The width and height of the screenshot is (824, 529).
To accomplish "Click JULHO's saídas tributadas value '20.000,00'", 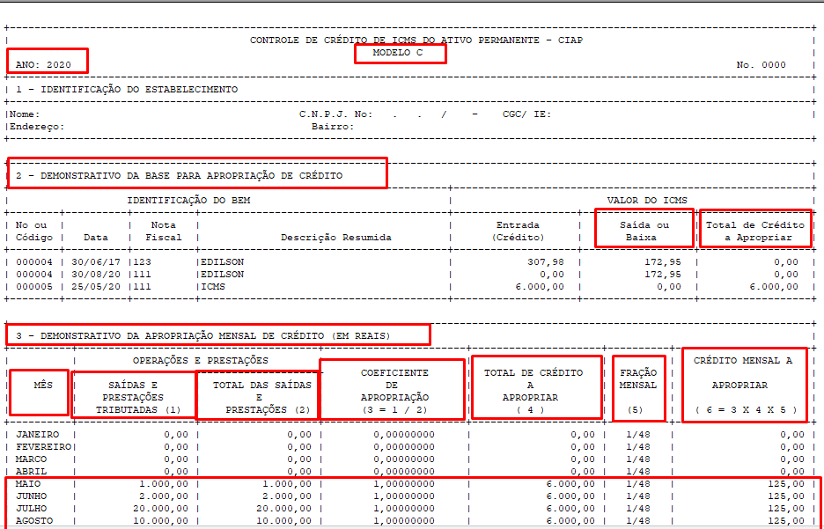I will coord(159,509).
